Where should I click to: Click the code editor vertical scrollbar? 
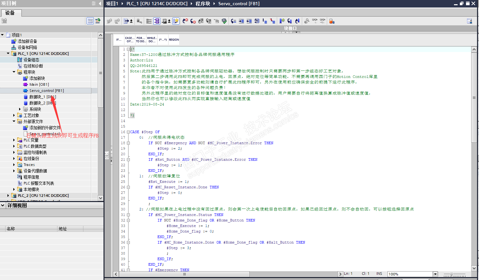click(474, 97)
